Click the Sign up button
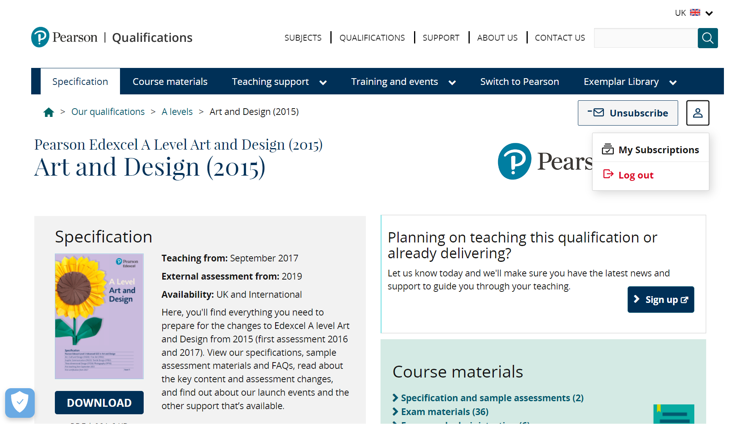 [660, 300]
